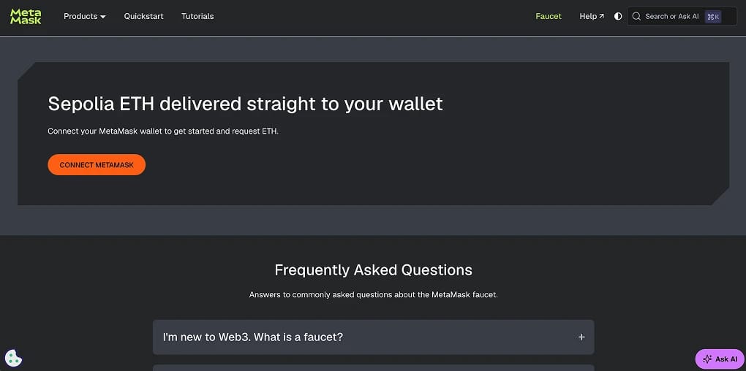
Task: Toggle the dark/light theme icon
Action: (x=618, y=16)
